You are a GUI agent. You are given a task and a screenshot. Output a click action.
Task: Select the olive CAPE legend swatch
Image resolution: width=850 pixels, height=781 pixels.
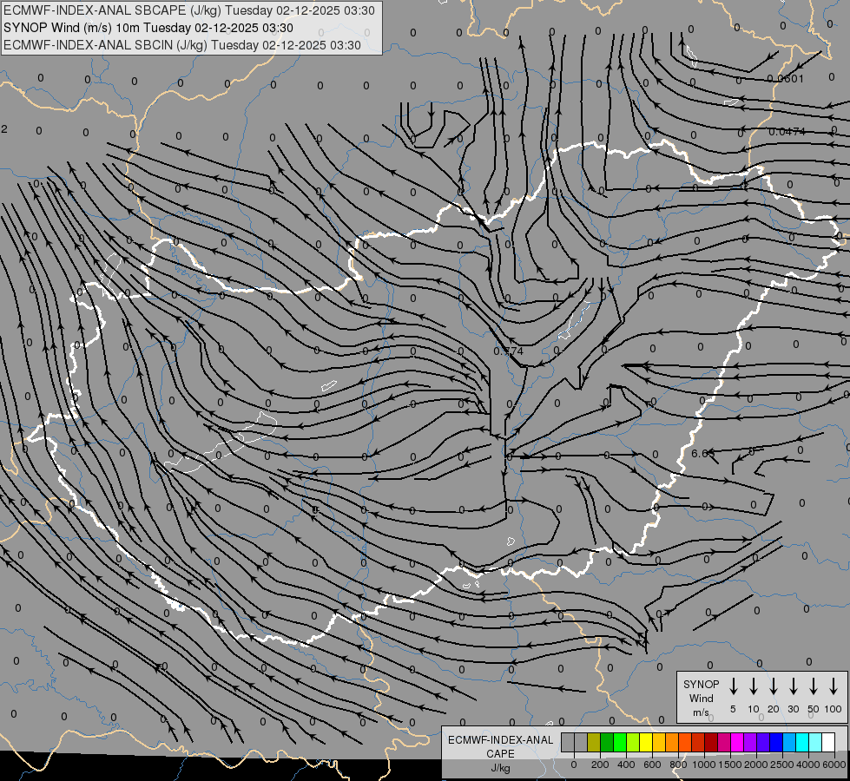click(x=594, y=742)
